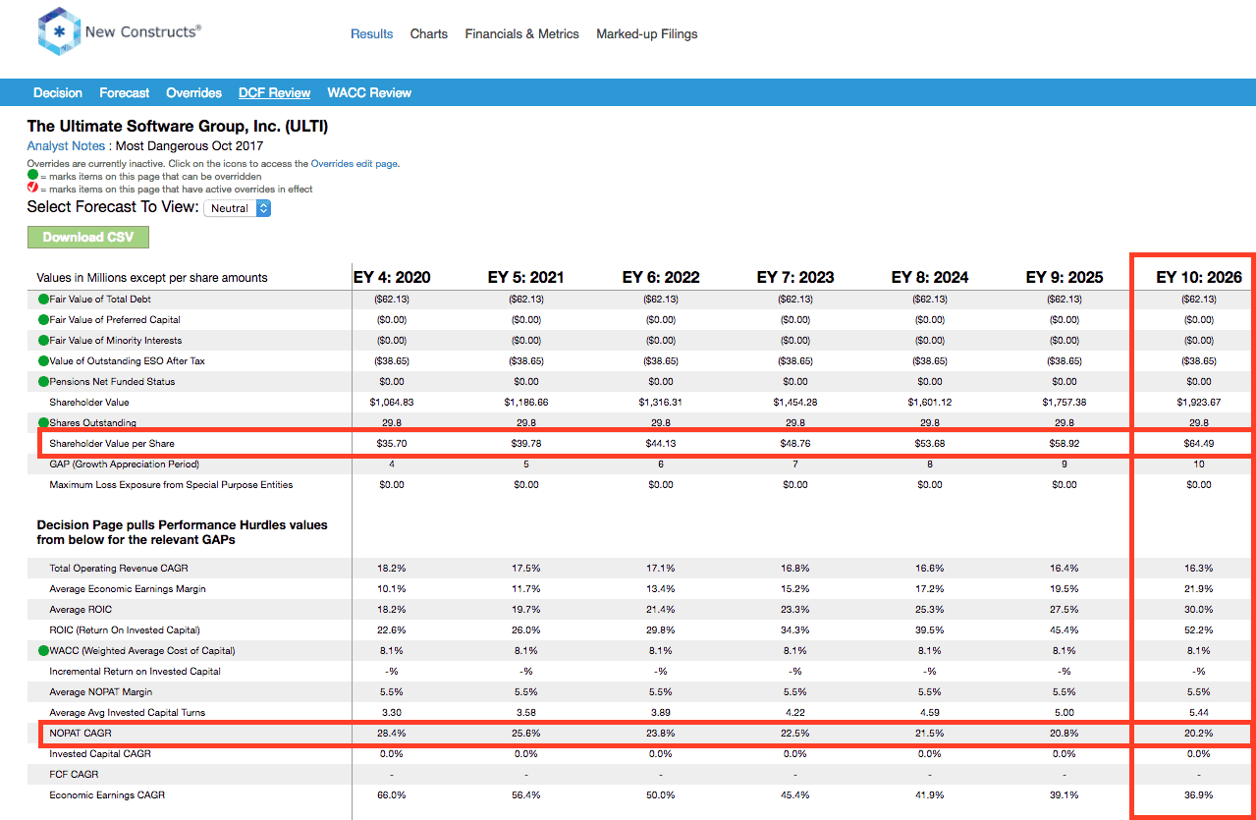Click the $48.76 per share value for 2023

point(795,443)
